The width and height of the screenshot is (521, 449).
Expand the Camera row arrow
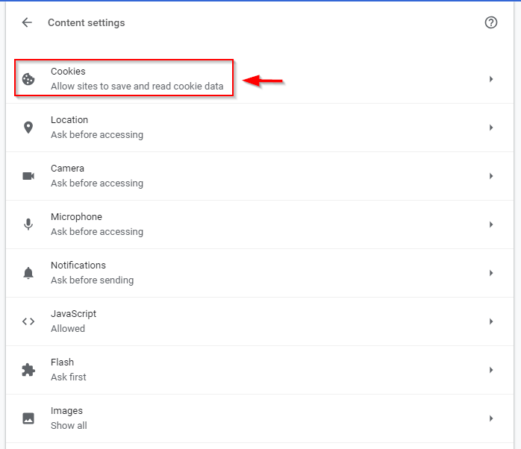click(491, 176)
